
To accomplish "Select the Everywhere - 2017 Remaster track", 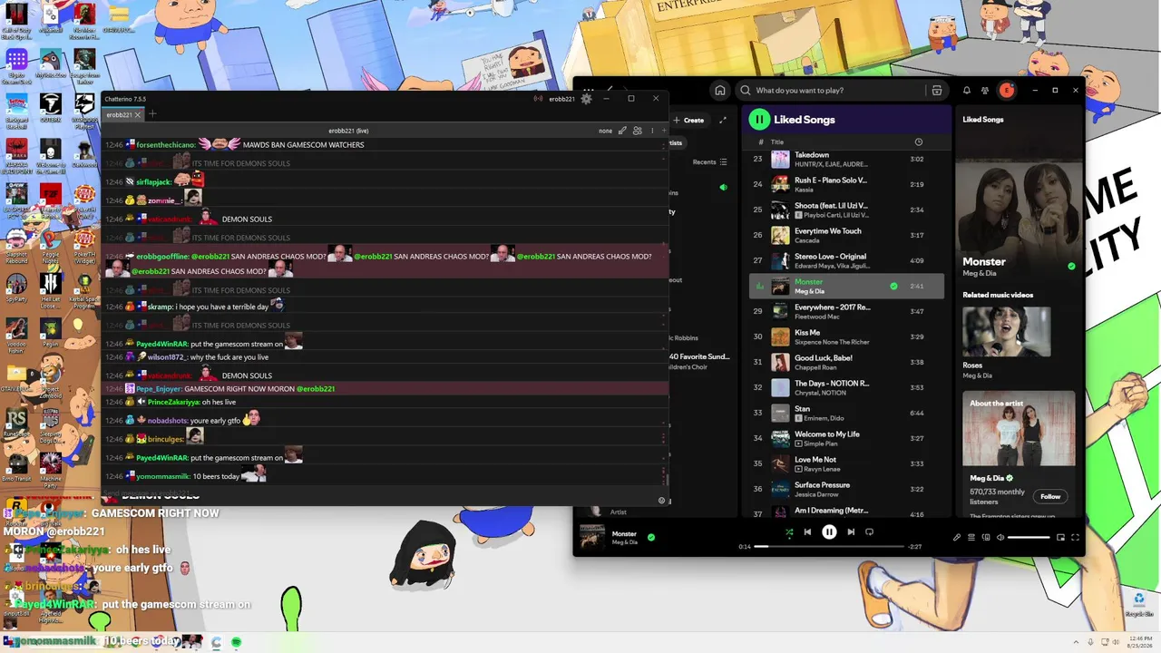I will pyautogui.click(x=846, y=311).
